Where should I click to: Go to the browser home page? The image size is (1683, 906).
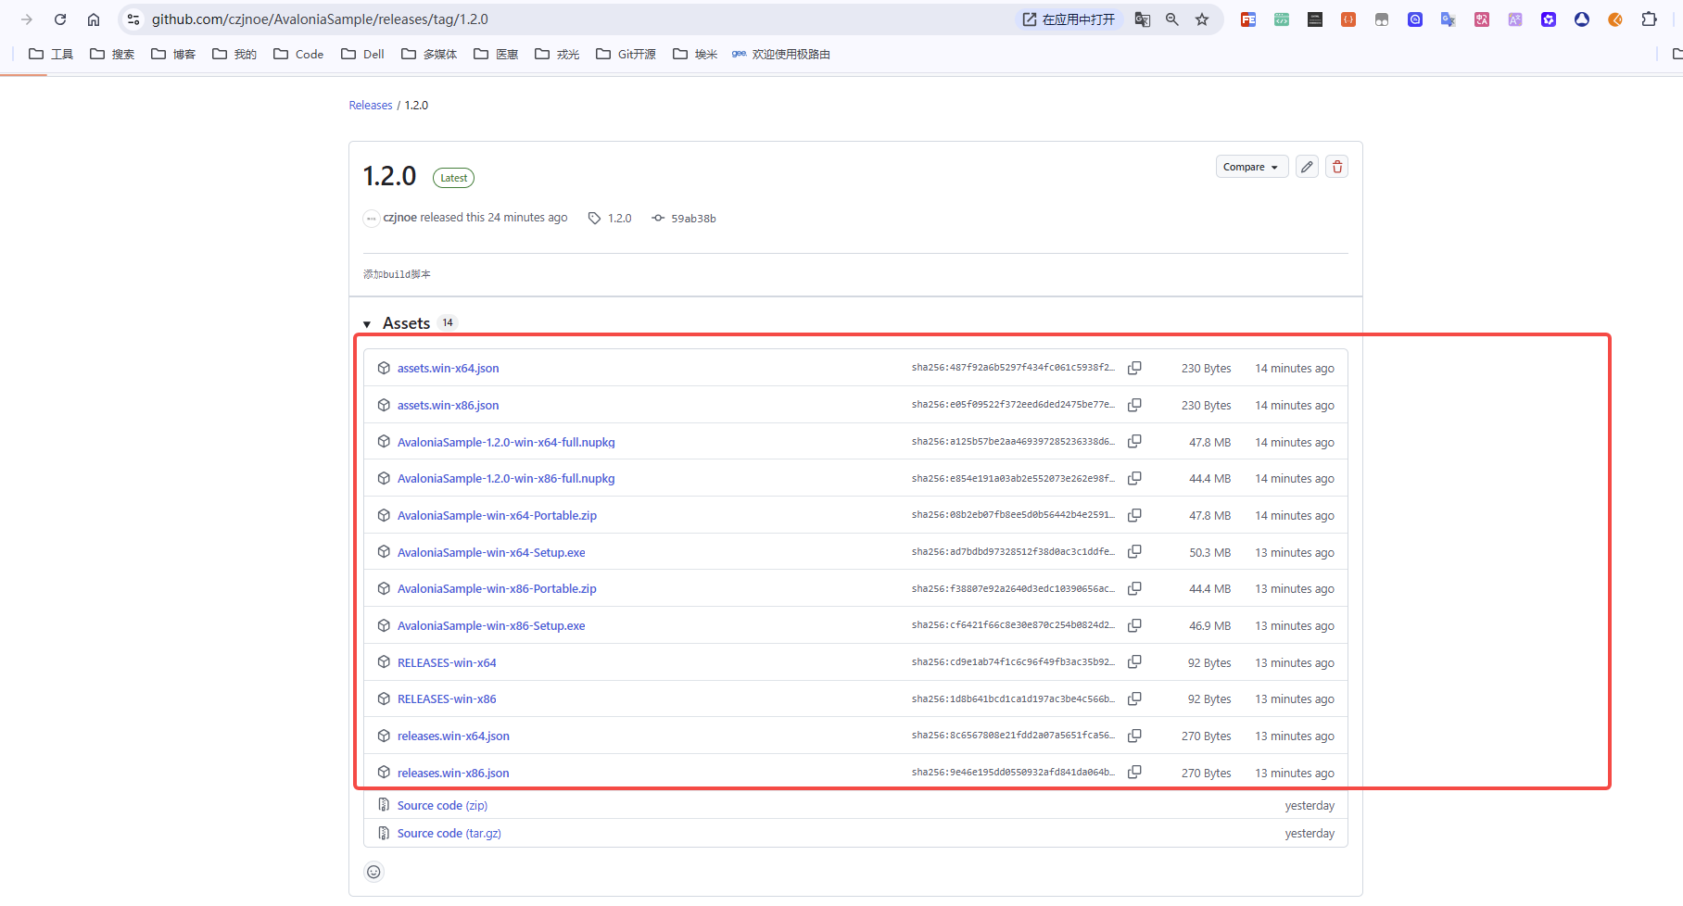pyautogui.click(x=94, y=19)
